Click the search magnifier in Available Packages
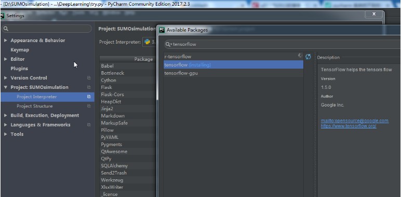 click(168, 44)
